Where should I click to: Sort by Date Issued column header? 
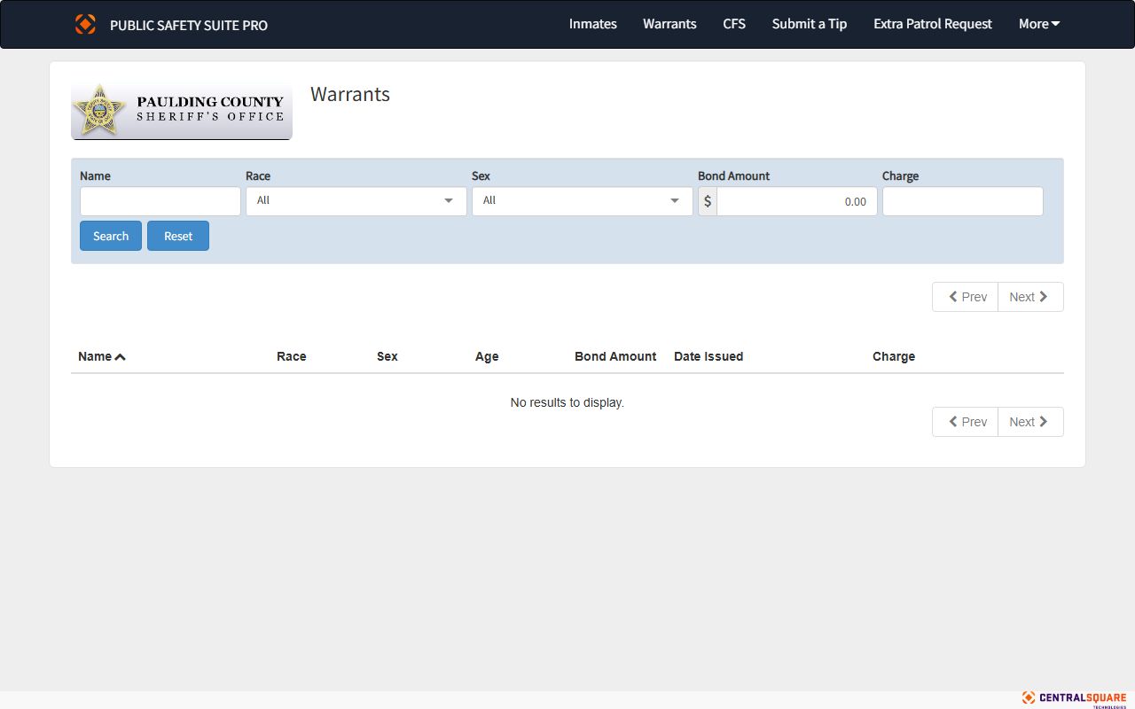pos(708,356)
